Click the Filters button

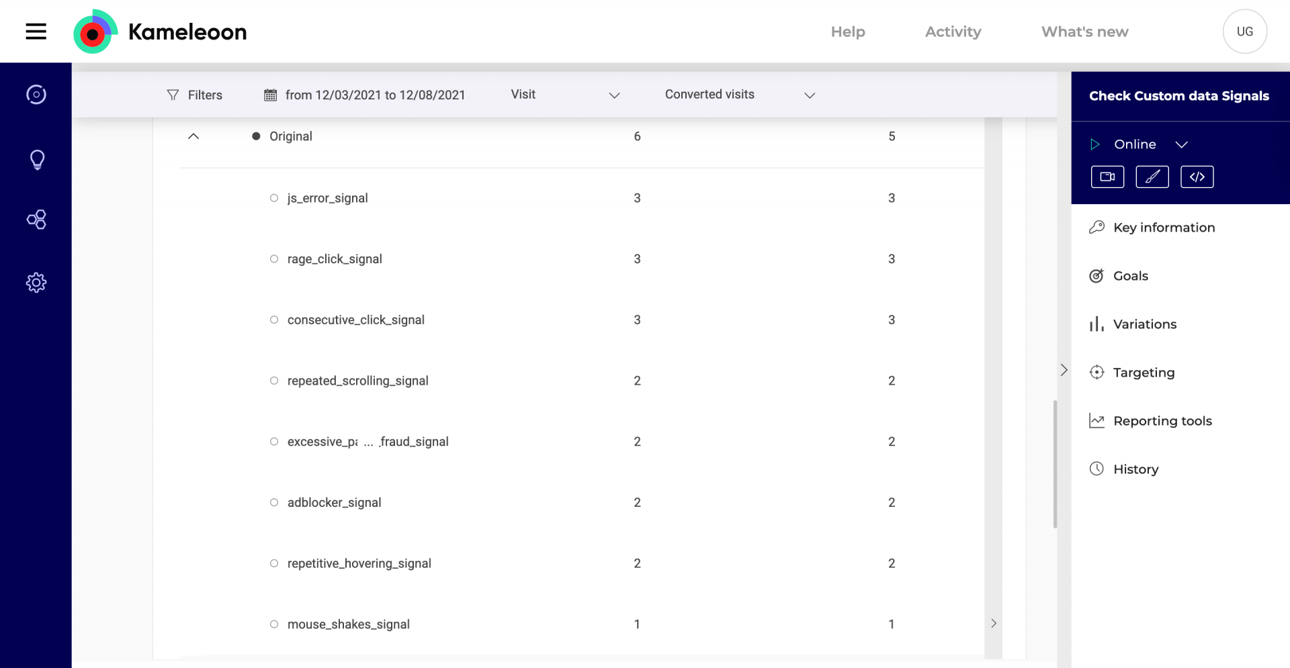pos(195,95)
